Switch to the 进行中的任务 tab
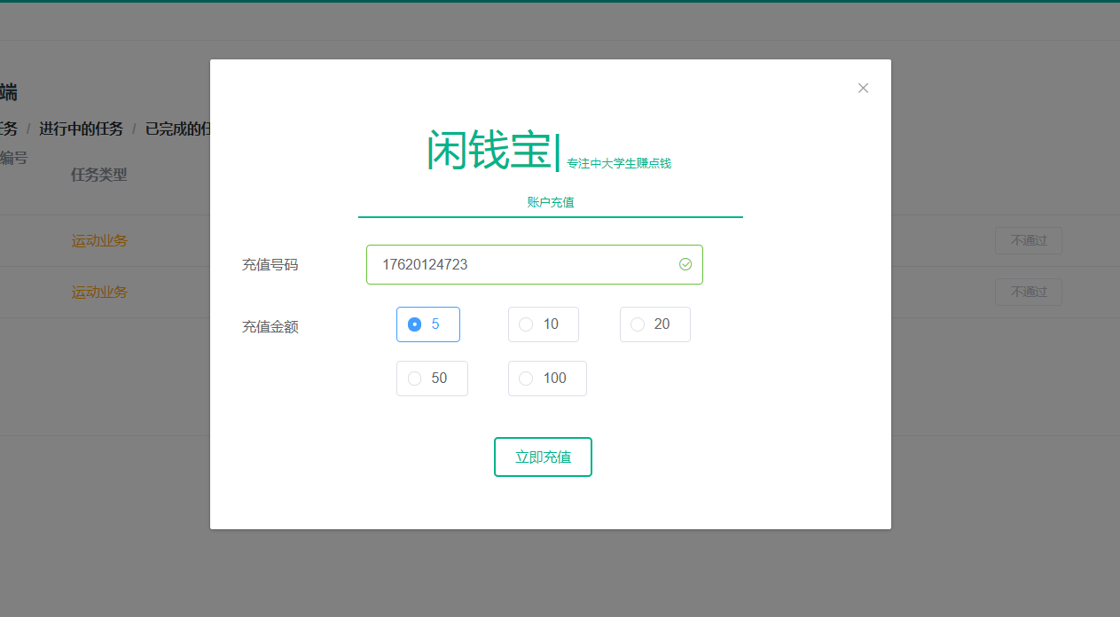The width and height of the screenshot is (1120, 617). (81, 129)
